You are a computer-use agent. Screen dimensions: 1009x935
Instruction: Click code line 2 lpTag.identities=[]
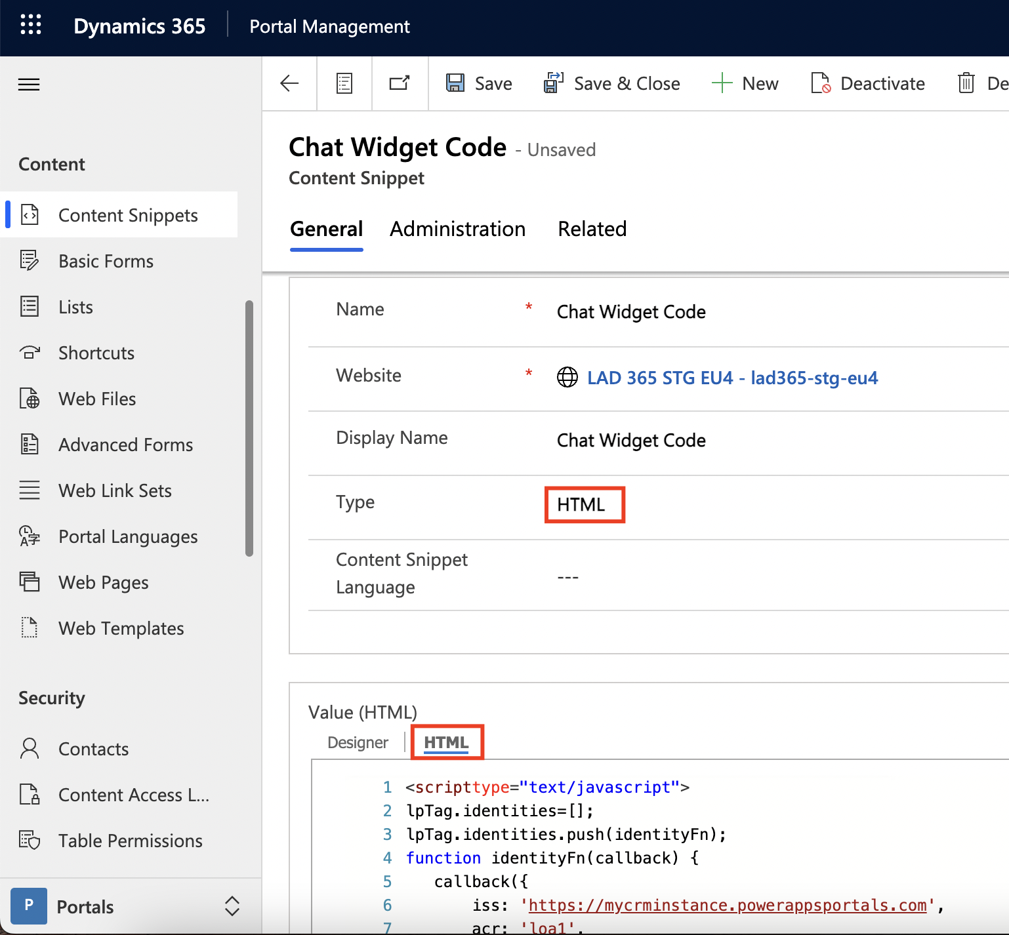coord(500,810)
